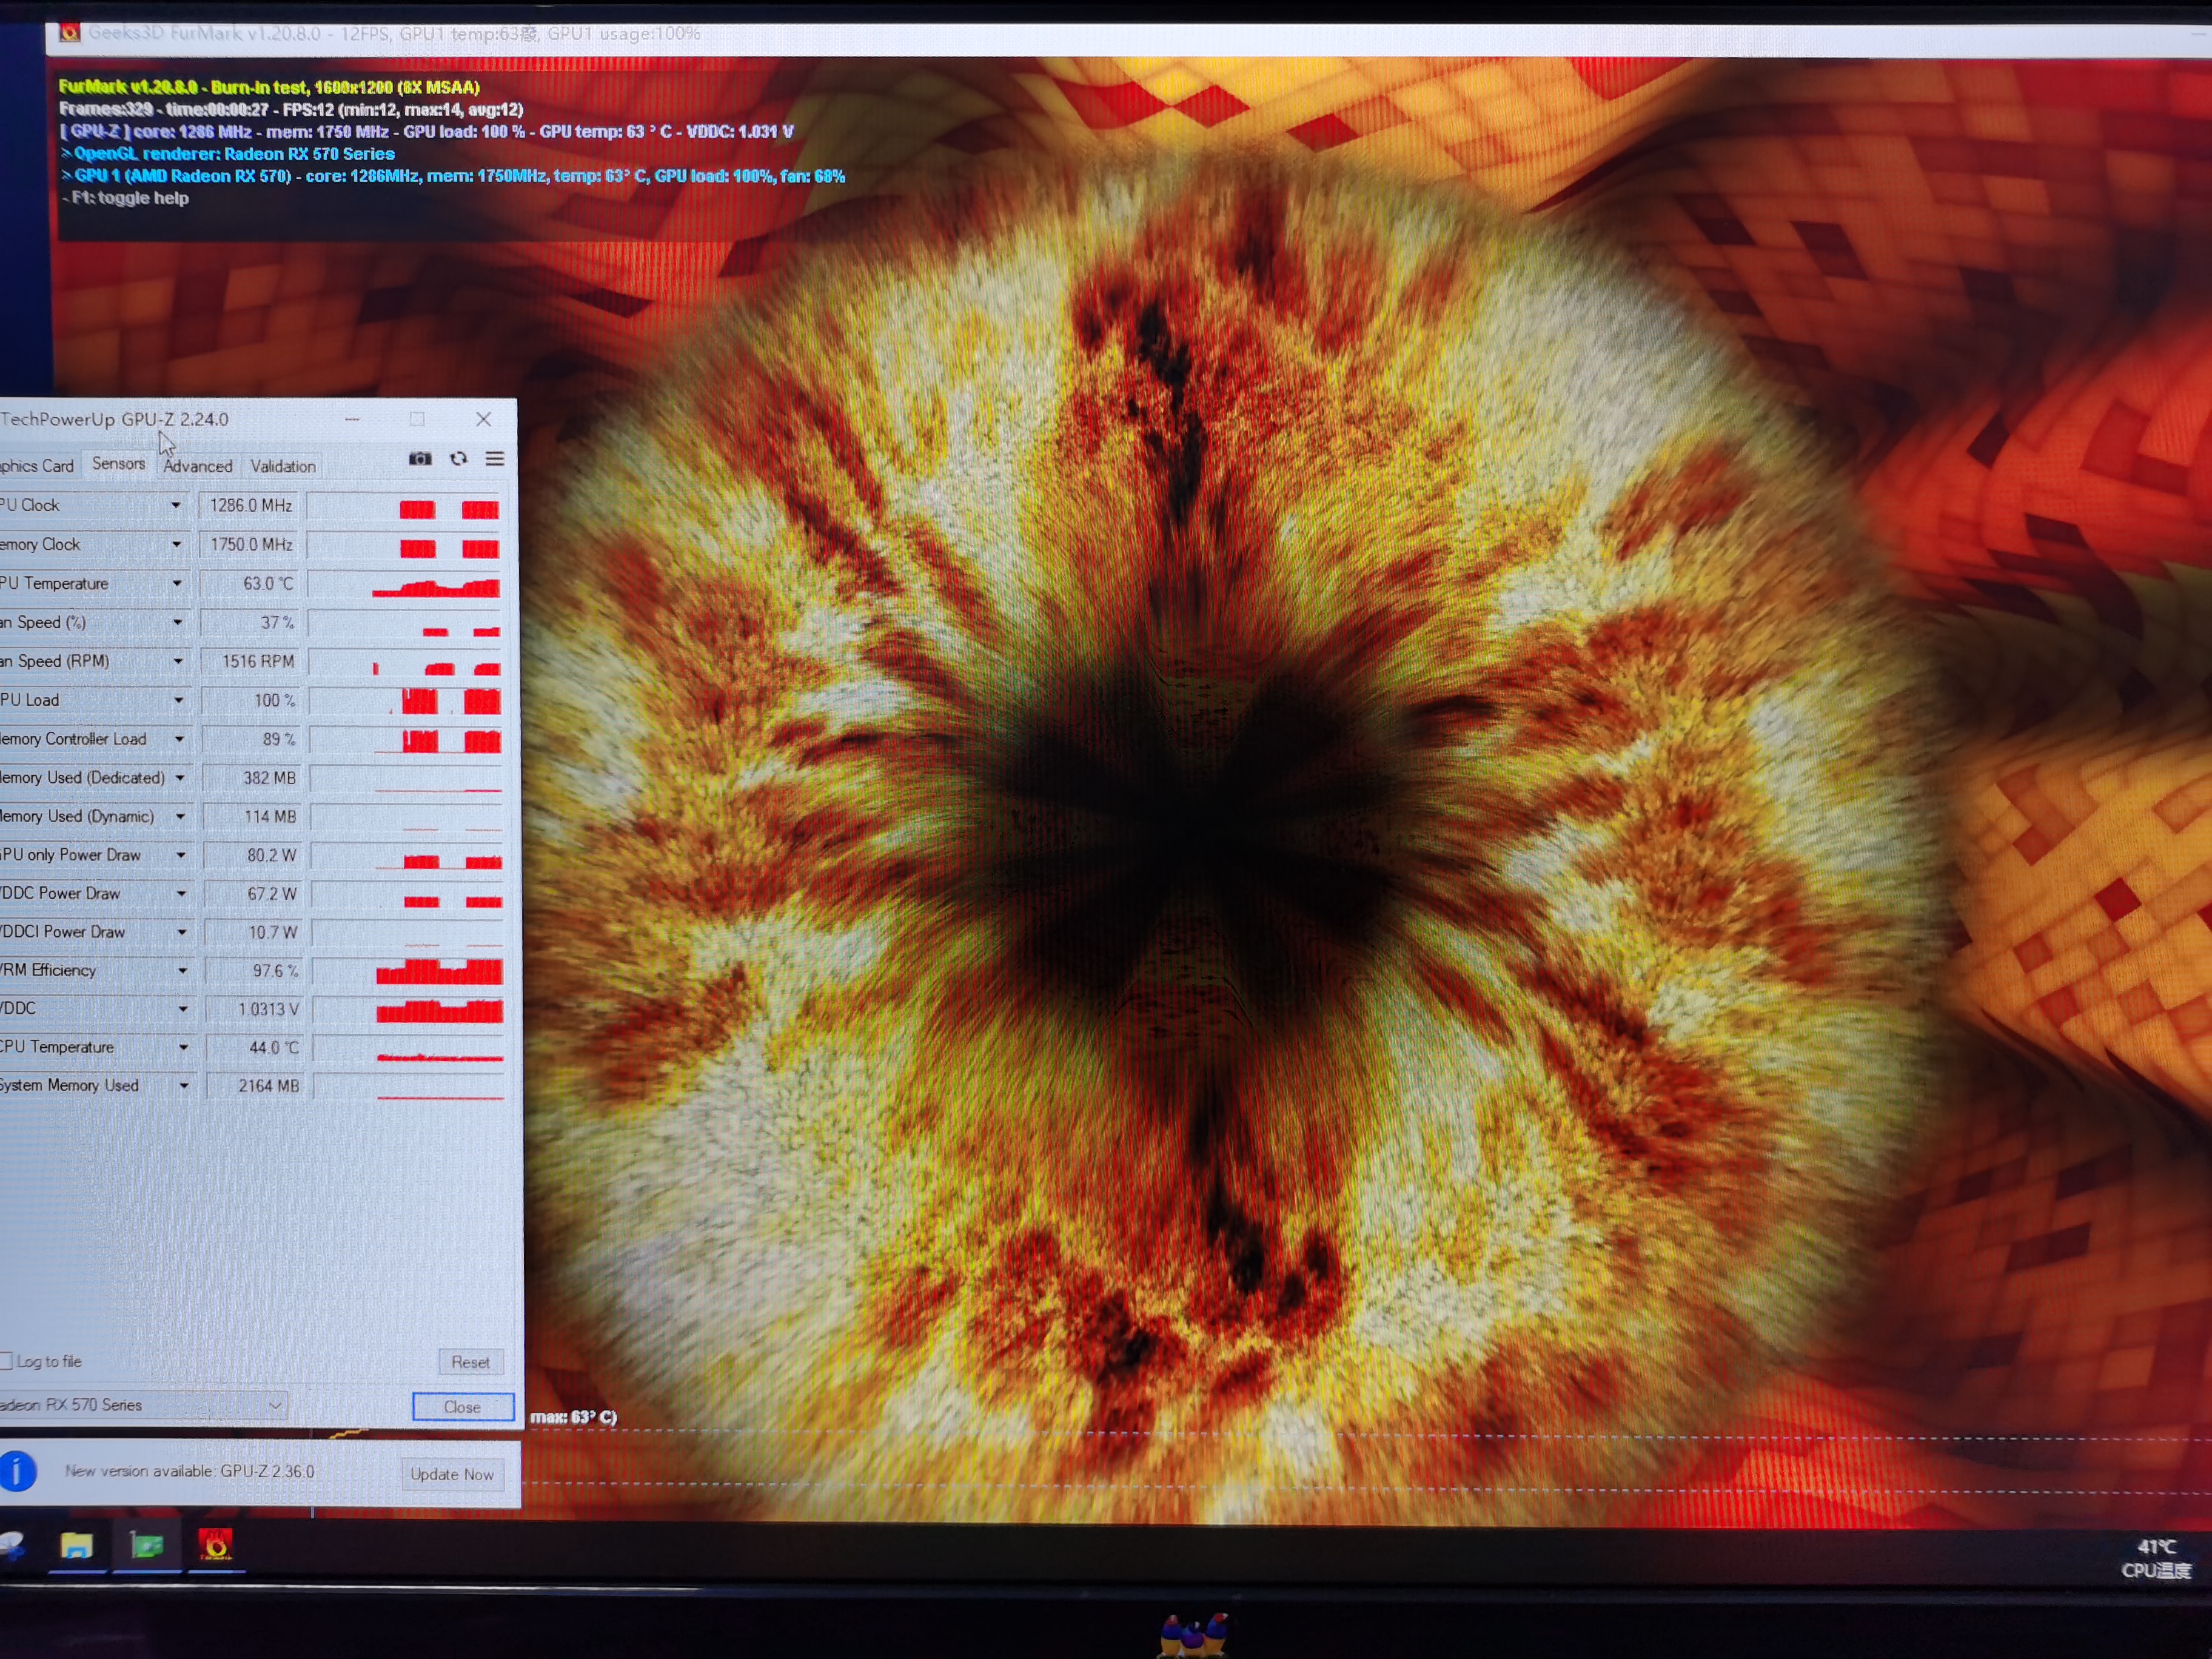Switch to the Validation tab
This screenshot has width=2212, height=1659.
pyautogui.click(x=283, y=466)
